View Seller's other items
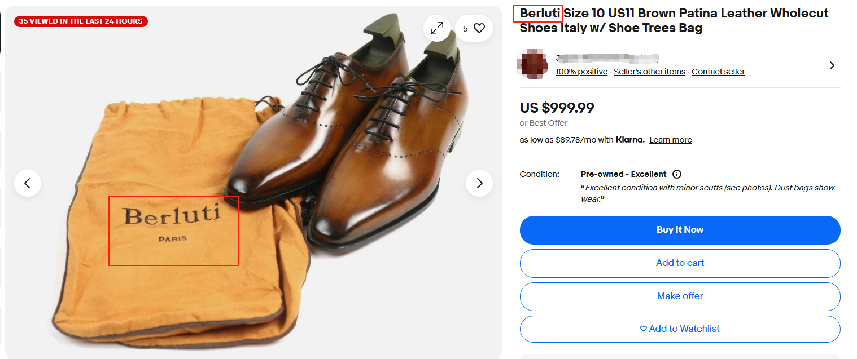The image size is (857, 359). click(x=649, y=72)
